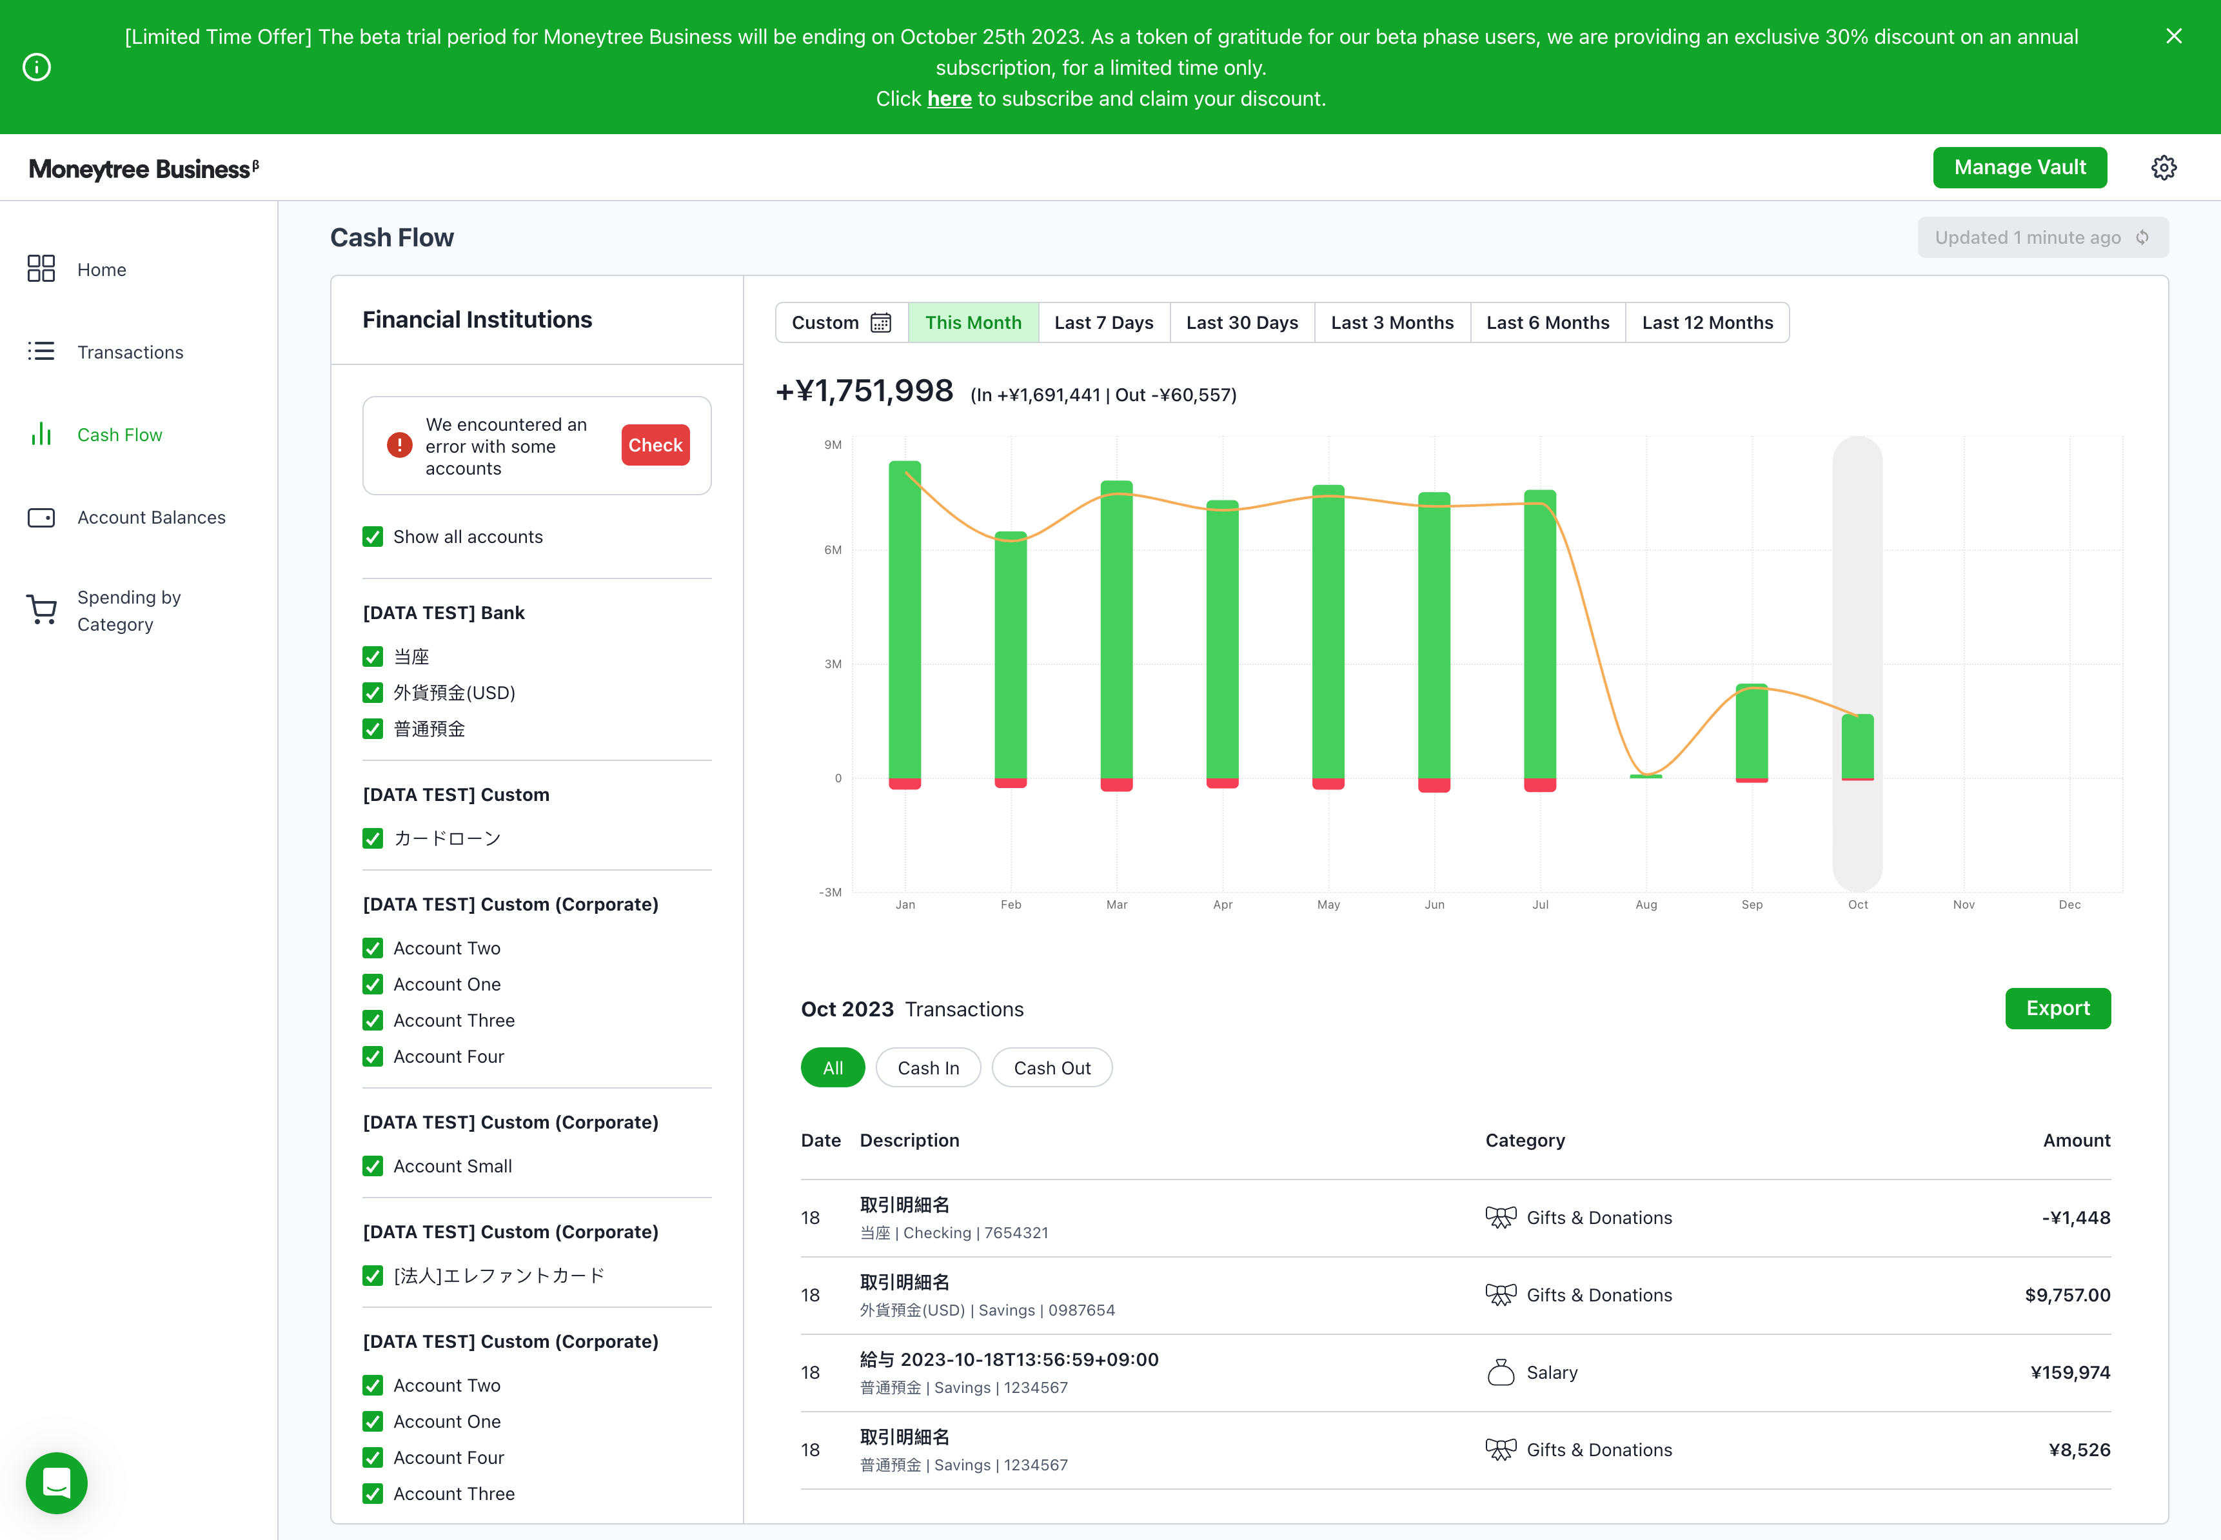Click the Account Balances wallet icon
The image size is (2221, 1540).
[x=41, y=517]
